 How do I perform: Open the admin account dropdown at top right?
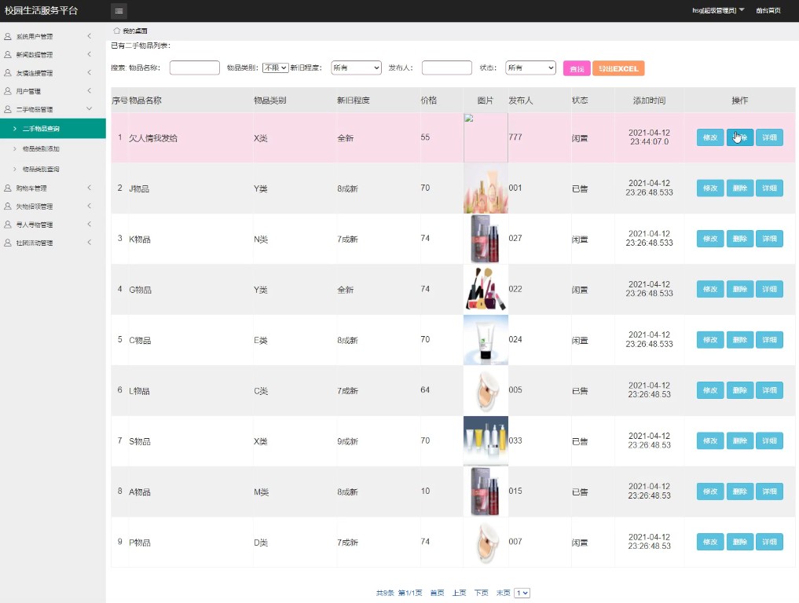pyautogui.click(x=718, y=10)
